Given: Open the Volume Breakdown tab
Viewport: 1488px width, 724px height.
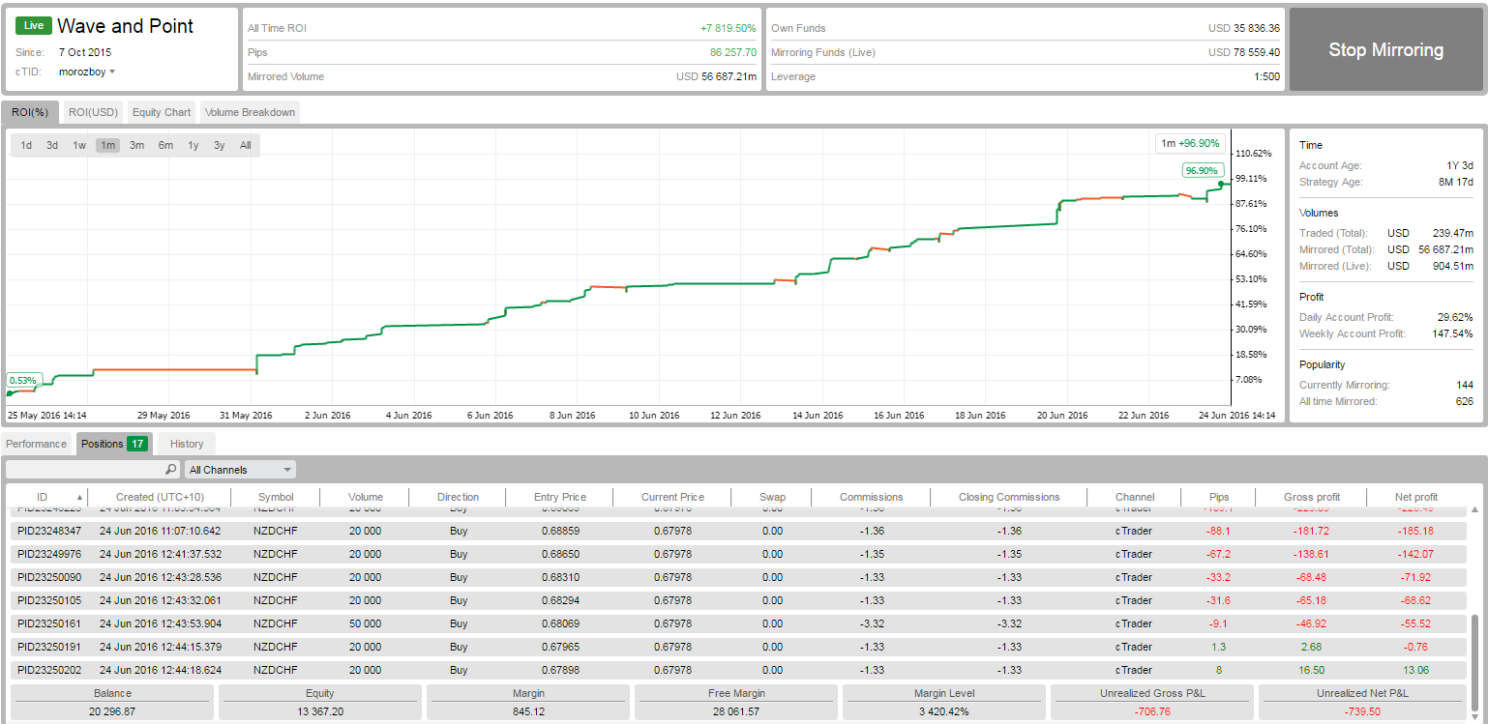Looking at the screenshot, I should (250, 112).
